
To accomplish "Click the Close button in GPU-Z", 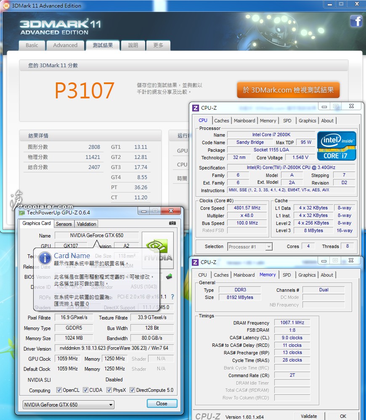I will (x=162, y=403).
